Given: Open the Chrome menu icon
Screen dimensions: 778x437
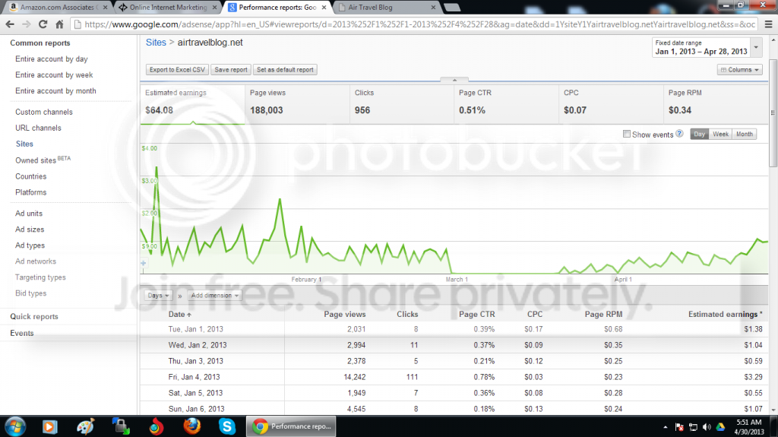Looking at the screenshot, I should point(768,24).
